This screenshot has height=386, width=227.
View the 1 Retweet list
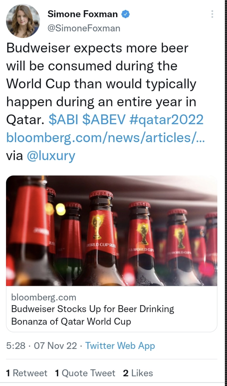tap(27, 373)
